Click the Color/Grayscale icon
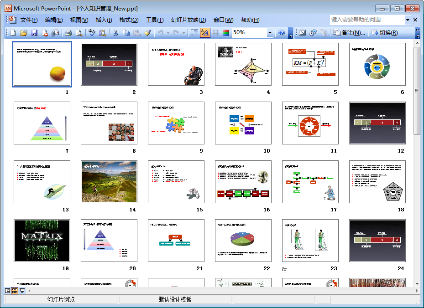 click(x=226, y=33)
